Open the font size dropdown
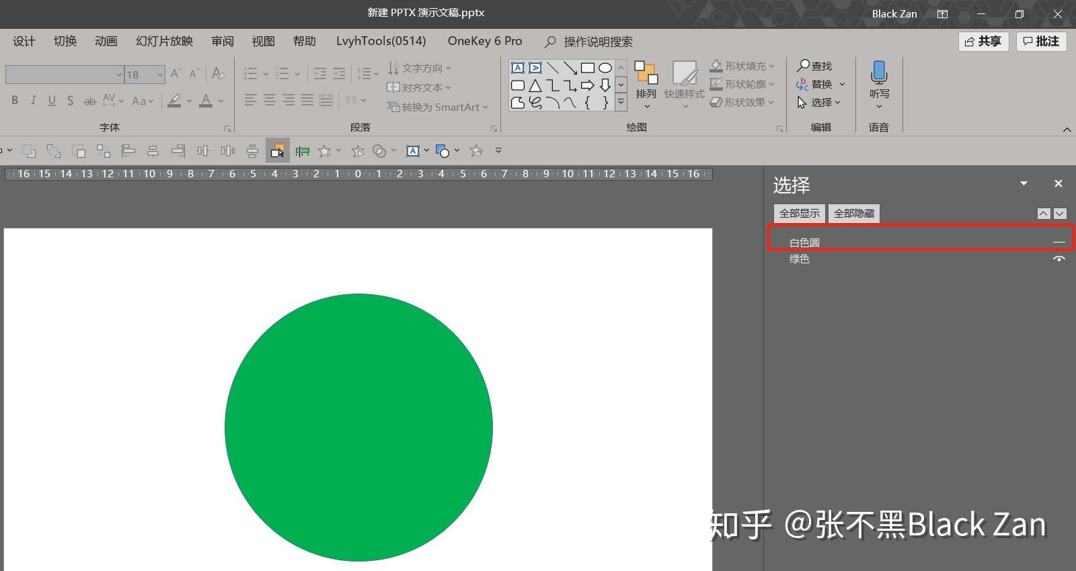This screenshot has width=1076, height=571. (x=160, y=75)
